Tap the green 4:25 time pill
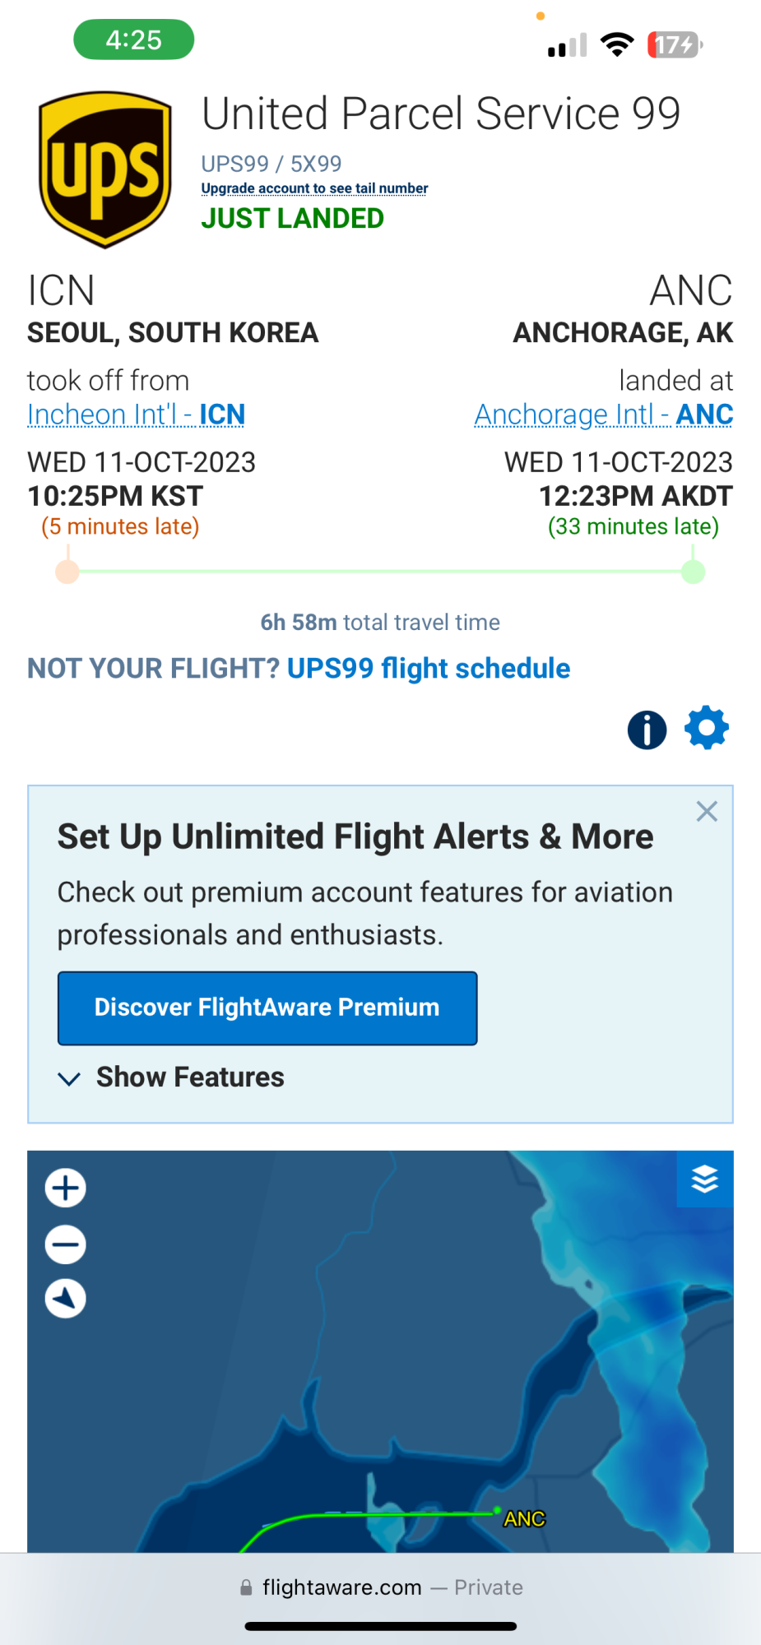Screen dimensions: 761x1645 click(x=134, y=39)
